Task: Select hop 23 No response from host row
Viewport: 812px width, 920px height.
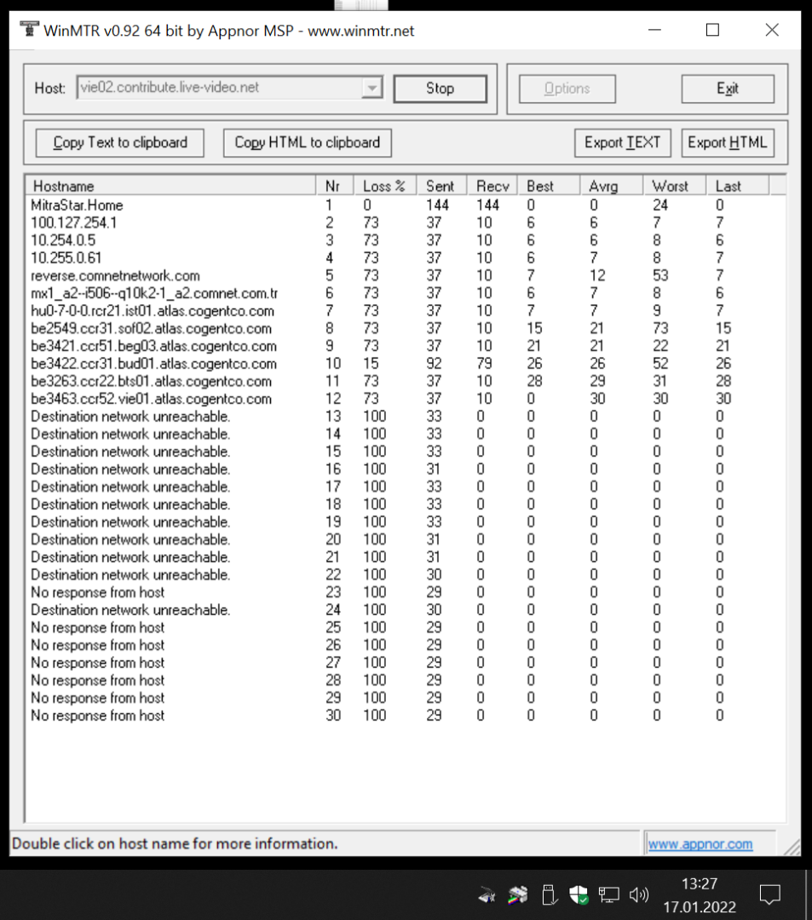Action: tap(405, 592)
